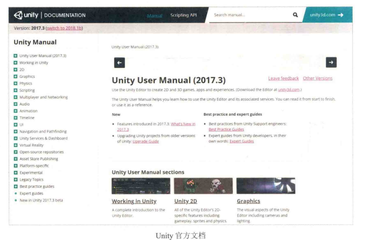The height and width of the screenshot is (240, 372).
Task: Go to previous page with left arrow button
Action: click(x=119, y=63)
